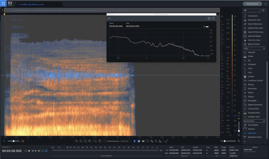Open the Phase module
This screenshot has width=269, height=159.
(250, 93)
